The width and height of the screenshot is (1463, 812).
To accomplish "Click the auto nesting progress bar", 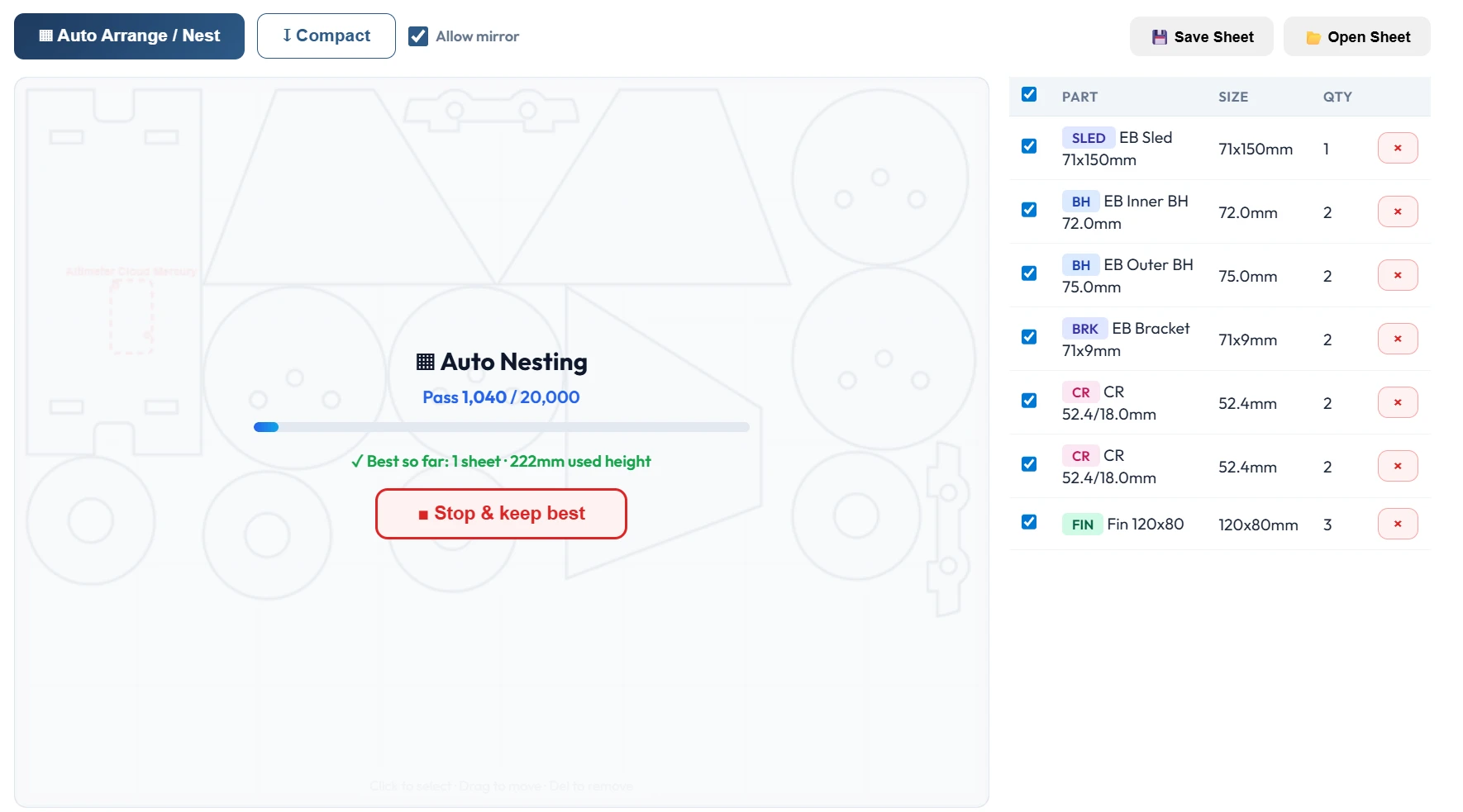I will click(x=500, y=427).
